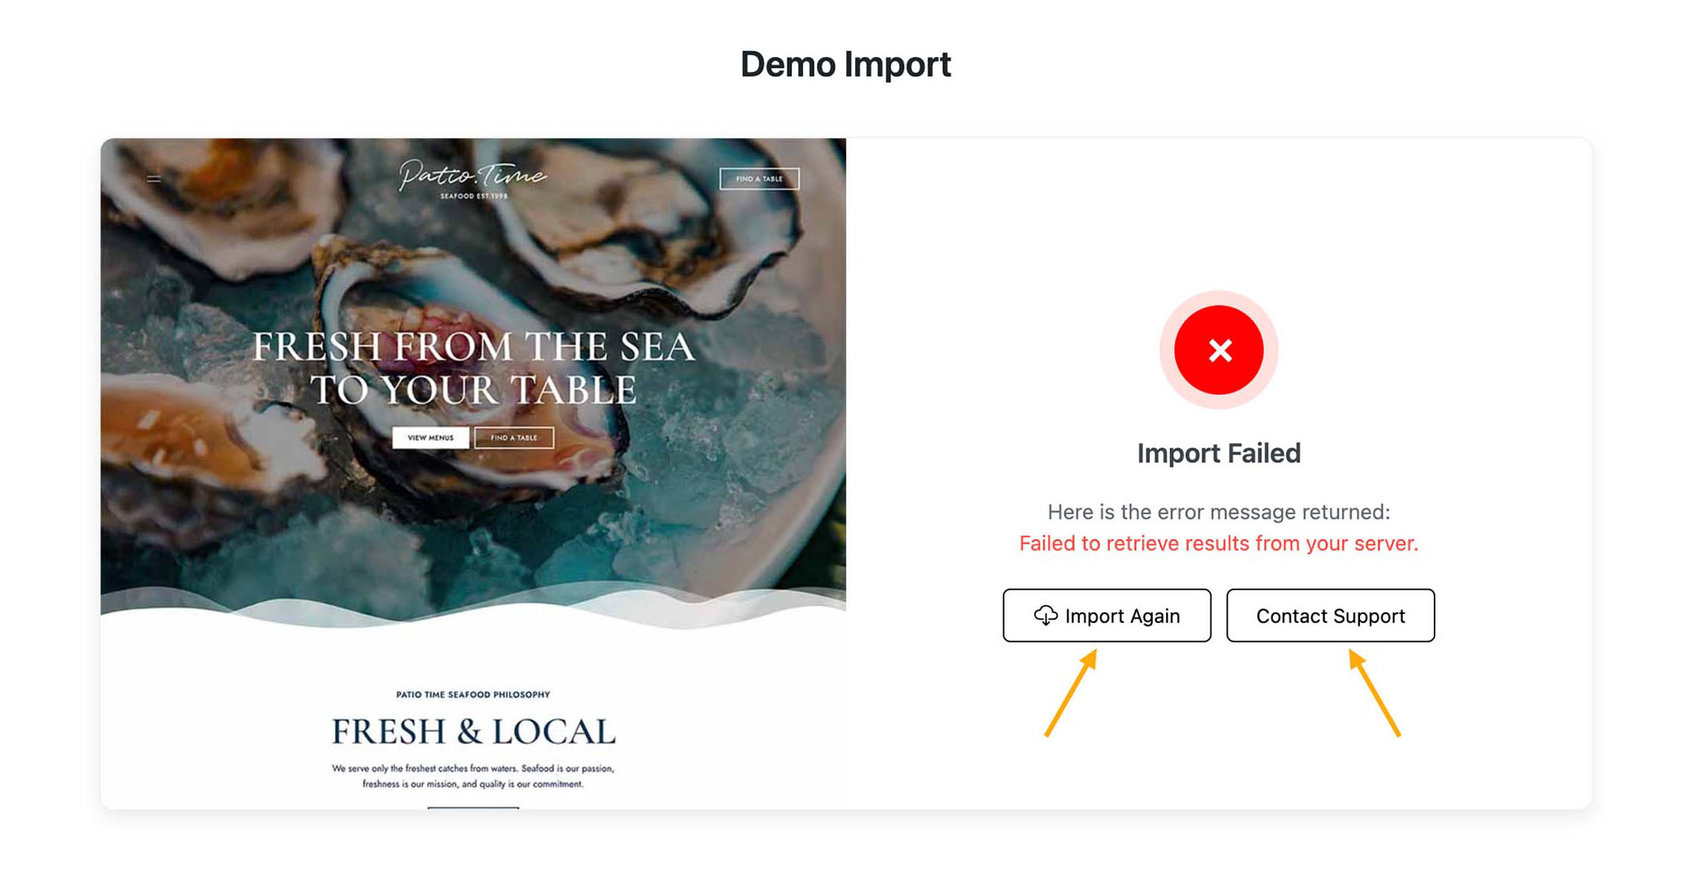This screenshot has width=1691, height=876.
Task: Click the Patio Time logo
Action: (473, 179)
